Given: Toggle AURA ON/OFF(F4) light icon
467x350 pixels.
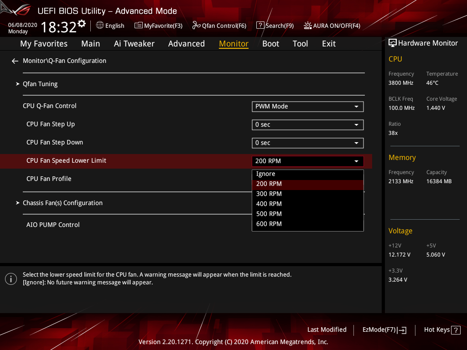Looking at the screenshot, I should [308, 26].
